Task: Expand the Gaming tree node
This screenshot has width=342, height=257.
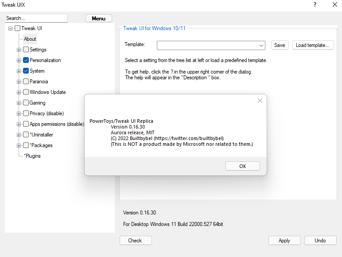Action: (x=19, y=103)
